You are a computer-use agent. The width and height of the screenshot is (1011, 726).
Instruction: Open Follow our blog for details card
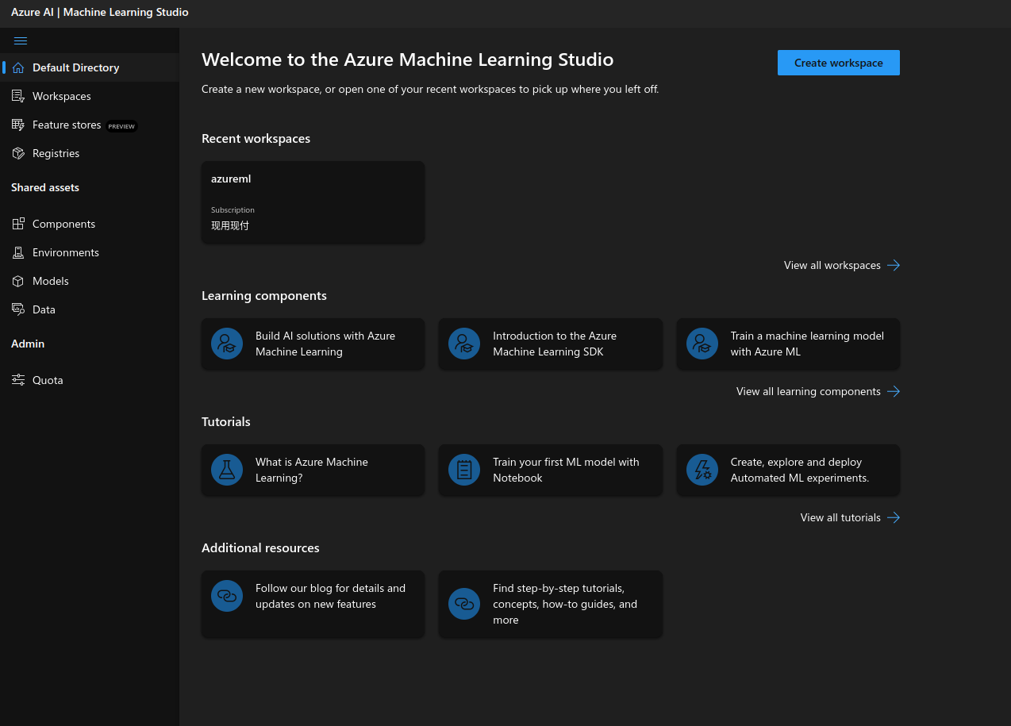click(x=313, y=604)
